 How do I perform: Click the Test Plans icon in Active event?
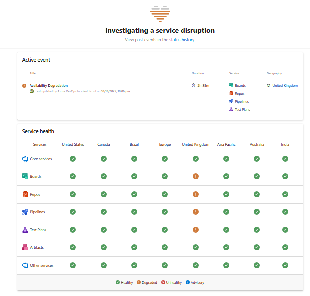pyautogui.click(x=231, y=109)
